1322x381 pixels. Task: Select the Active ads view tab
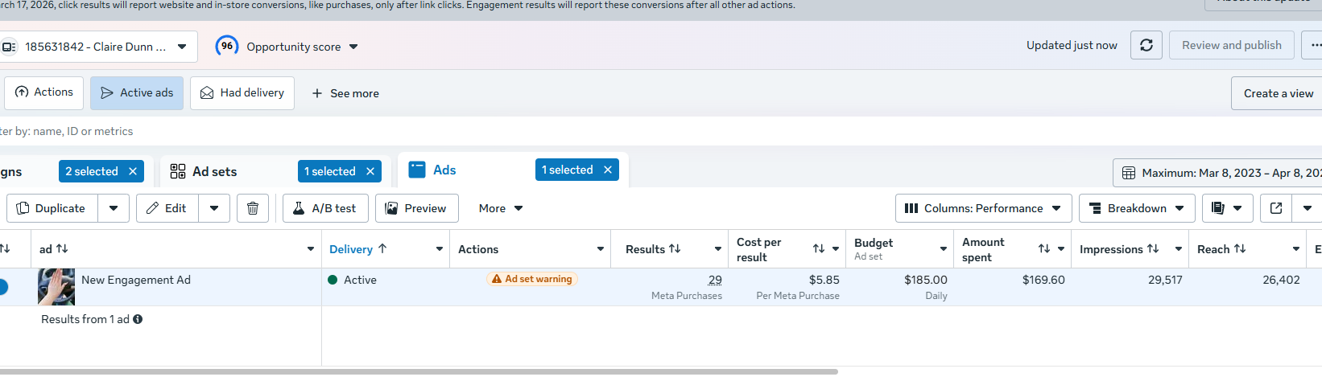pos(137,93)
